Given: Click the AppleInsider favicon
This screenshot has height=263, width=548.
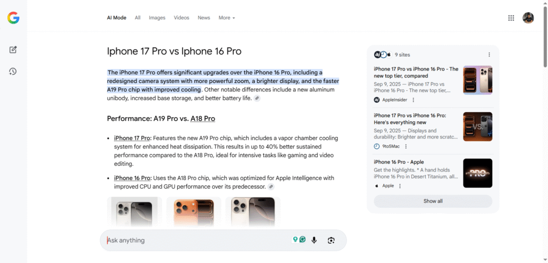Looking at the screenshot, I should pos(377,100).
